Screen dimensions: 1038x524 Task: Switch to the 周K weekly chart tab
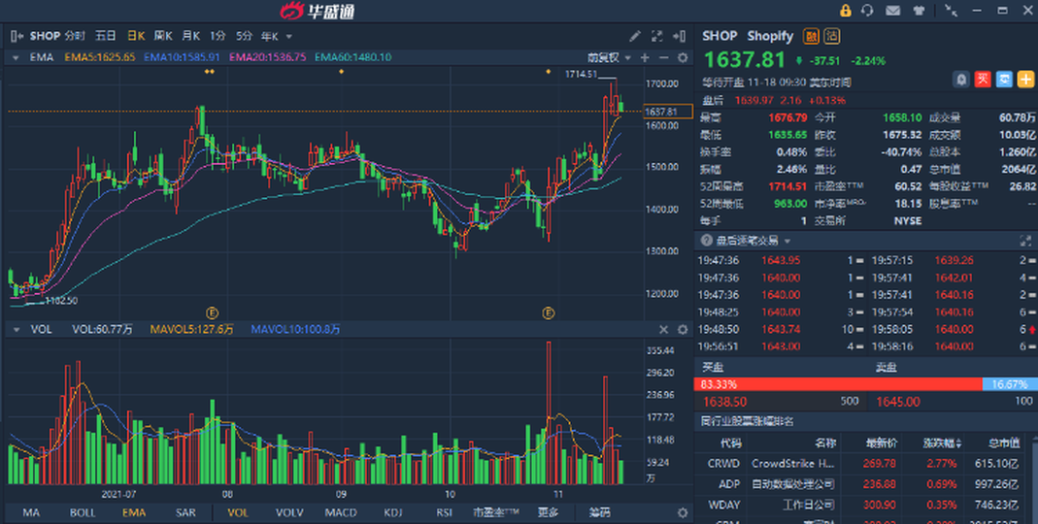point(162,36)
